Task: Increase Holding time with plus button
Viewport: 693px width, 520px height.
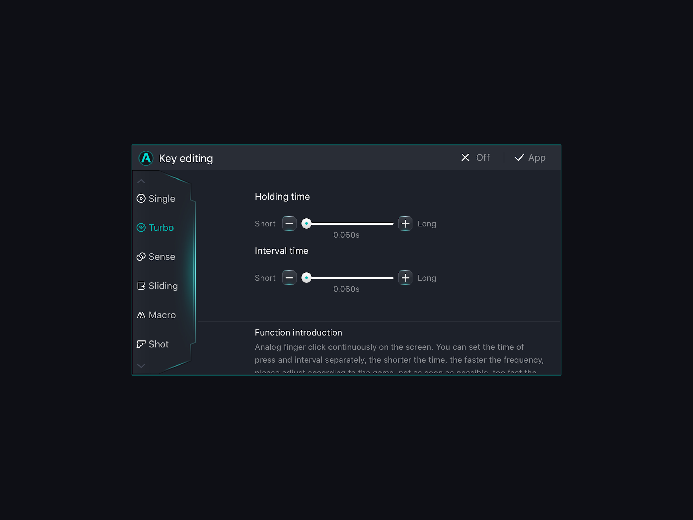Action: point(405,224)
